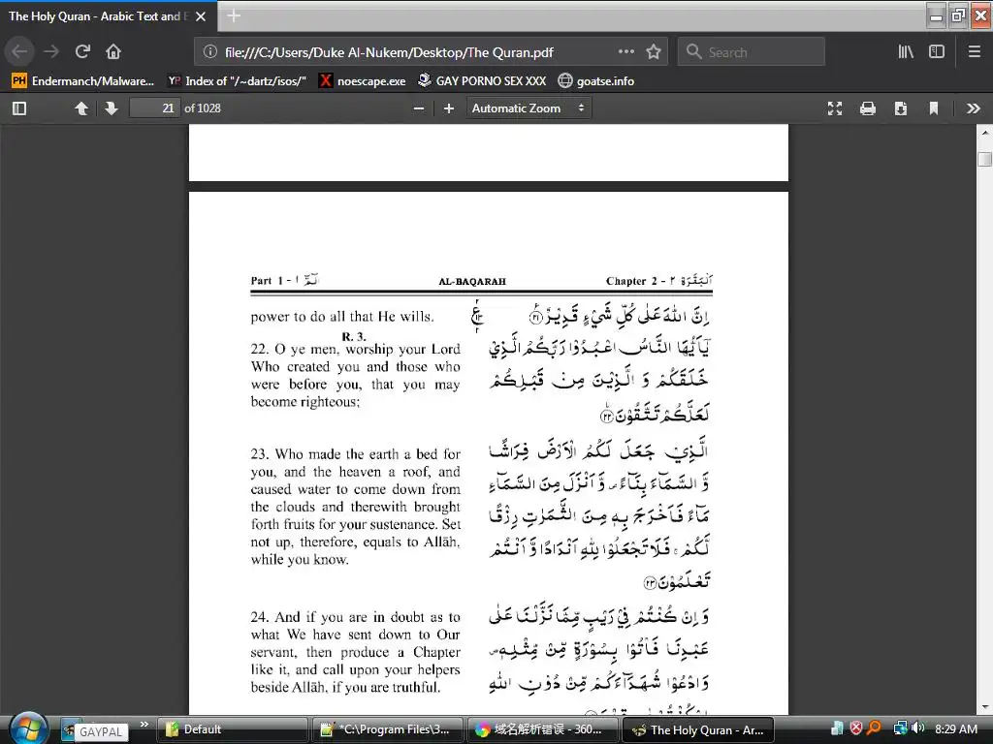Click verse 24 'And if you are in doubt' text

(x=355, y=652)
